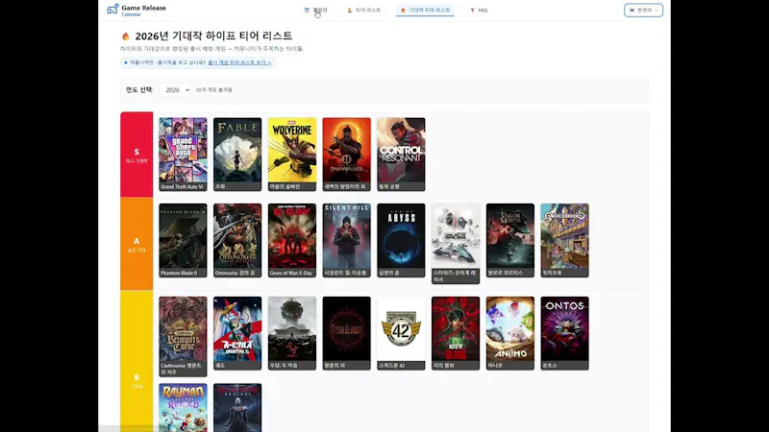Open the Phantom Blade 0 game card
The height and width of the screenshot is (432, 769).
(x=183, y=241)
